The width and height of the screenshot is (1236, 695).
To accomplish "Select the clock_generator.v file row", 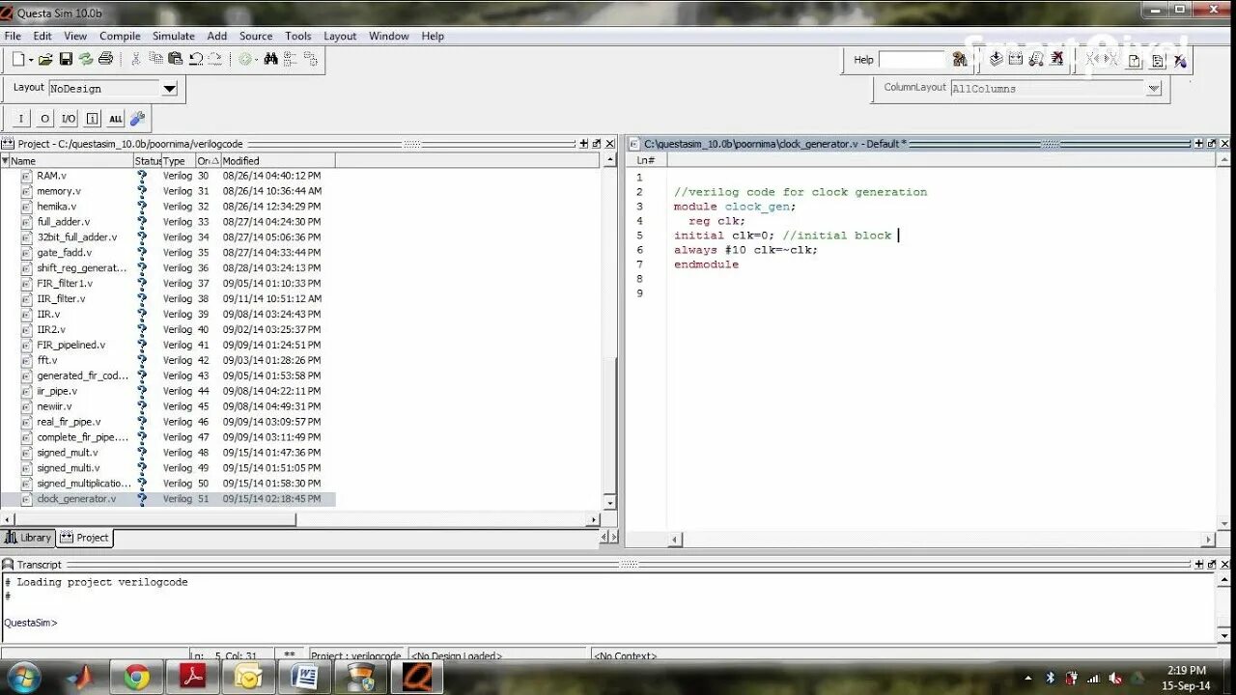I will (168, 499).
